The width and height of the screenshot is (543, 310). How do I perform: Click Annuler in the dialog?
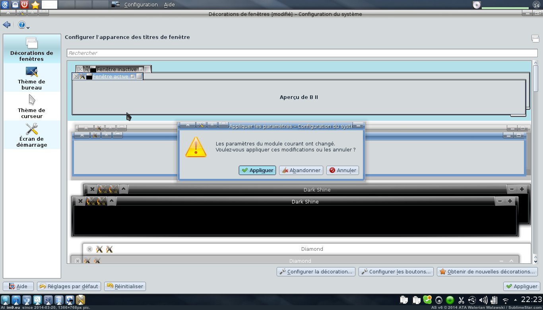coord(342,170)
